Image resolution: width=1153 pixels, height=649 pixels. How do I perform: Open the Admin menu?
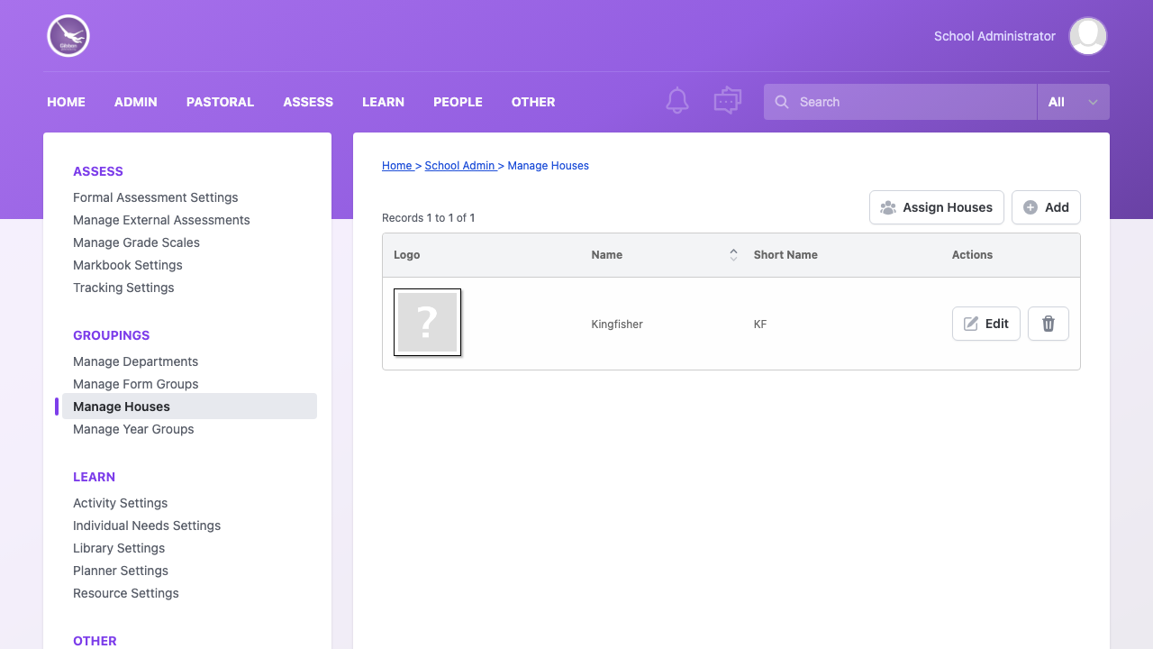(136, 102)
